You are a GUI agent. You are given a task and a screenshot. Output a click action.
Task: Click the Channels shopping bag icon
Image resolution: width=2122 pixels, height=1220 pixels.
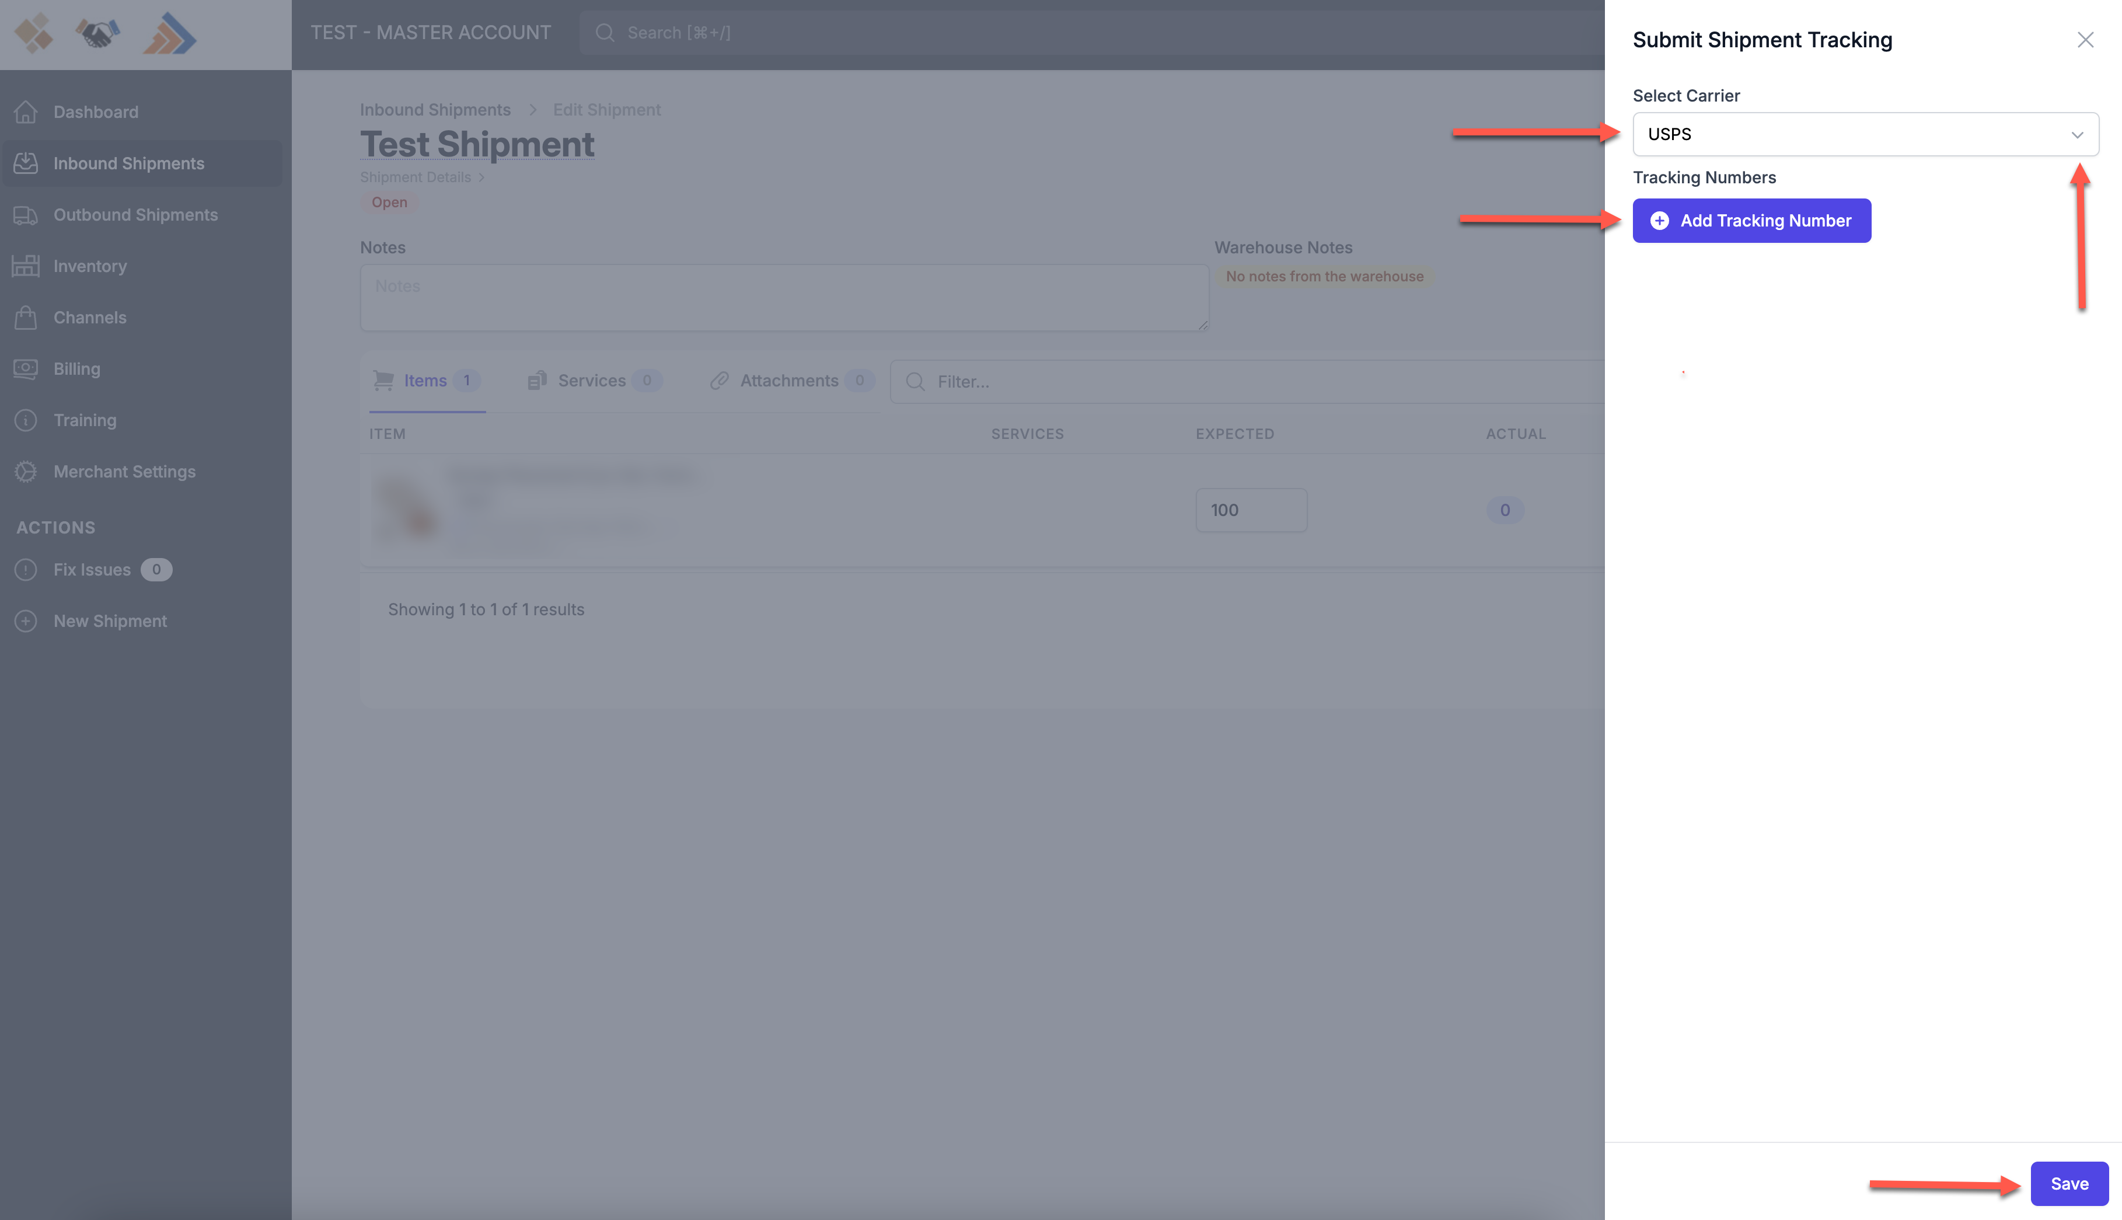coord(26,318)
